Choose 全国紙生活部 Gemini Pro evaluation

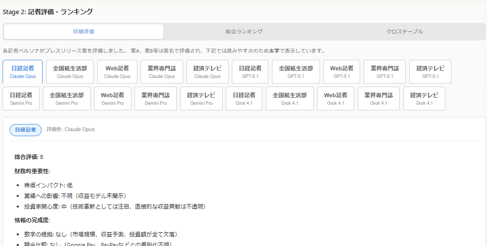click(x=66, y=99)
